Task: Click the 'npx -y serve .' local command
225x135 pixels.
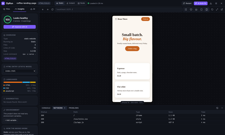Action: point(29,54)
